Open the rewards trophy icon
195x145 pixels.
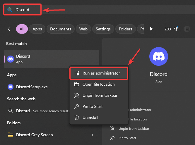coord(176,29)
